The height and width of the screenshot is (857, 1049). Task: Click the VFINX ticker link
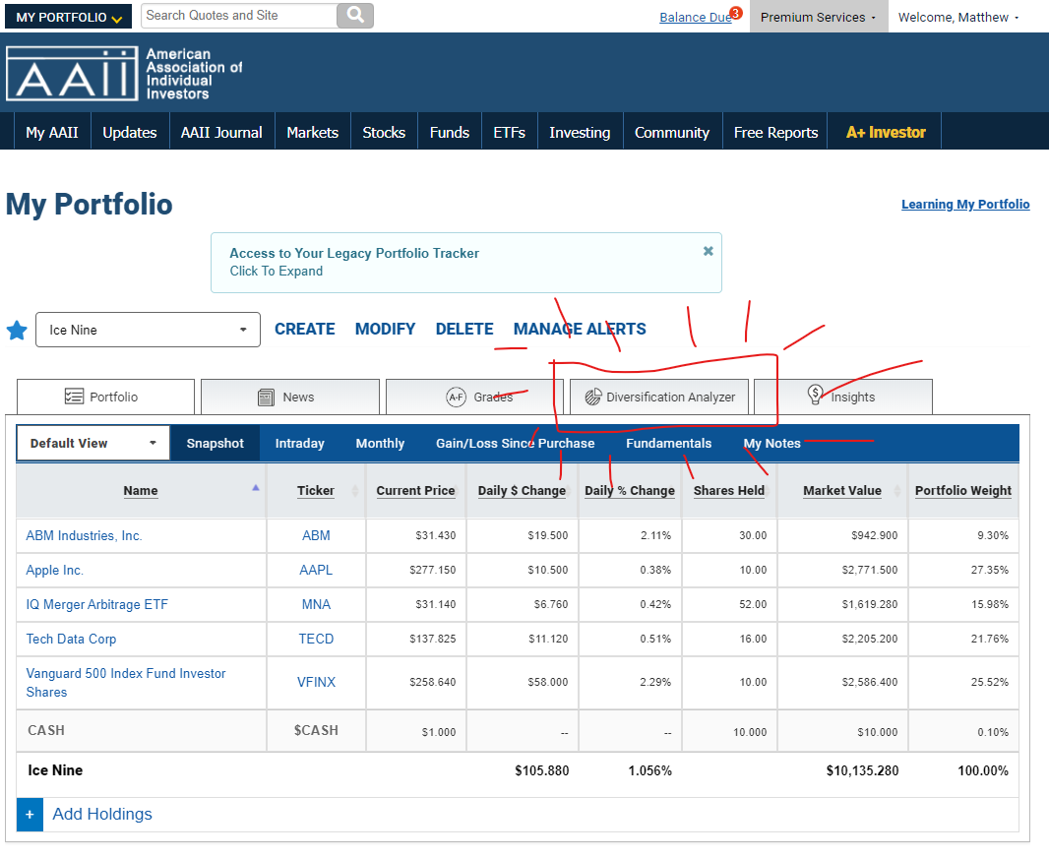tap(316, 683)
